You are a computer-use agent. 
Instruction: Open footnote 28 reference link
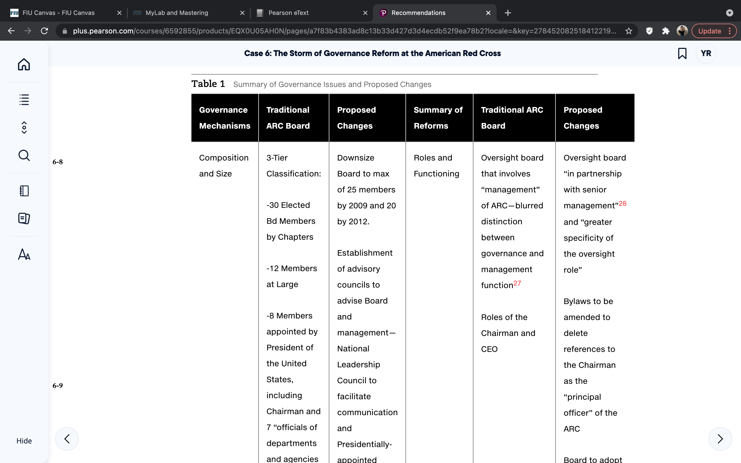(622, 204)
